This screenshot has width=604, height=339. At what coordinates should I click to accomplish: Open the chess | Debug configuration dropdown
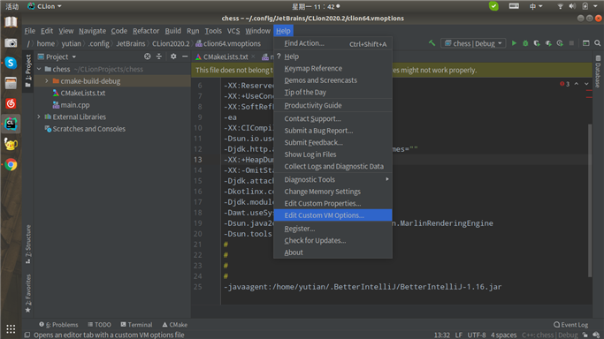click(x=473, y=43)
